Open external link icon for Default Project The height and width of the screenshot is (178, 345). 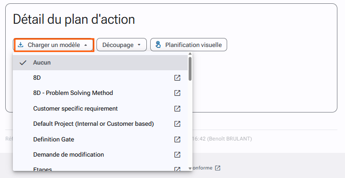(x=177, y=124)
